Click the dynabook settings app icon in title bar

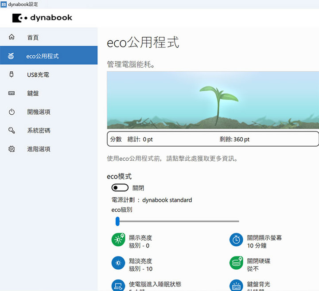4,4
